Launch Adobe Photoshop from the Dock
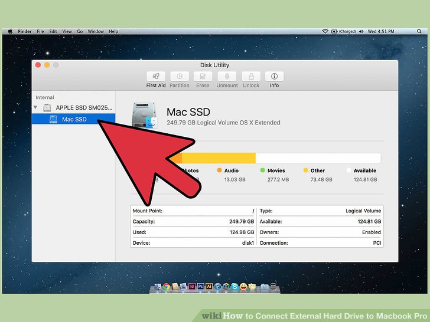The height and width of the screenshot is (322, 430). [200, 287]
